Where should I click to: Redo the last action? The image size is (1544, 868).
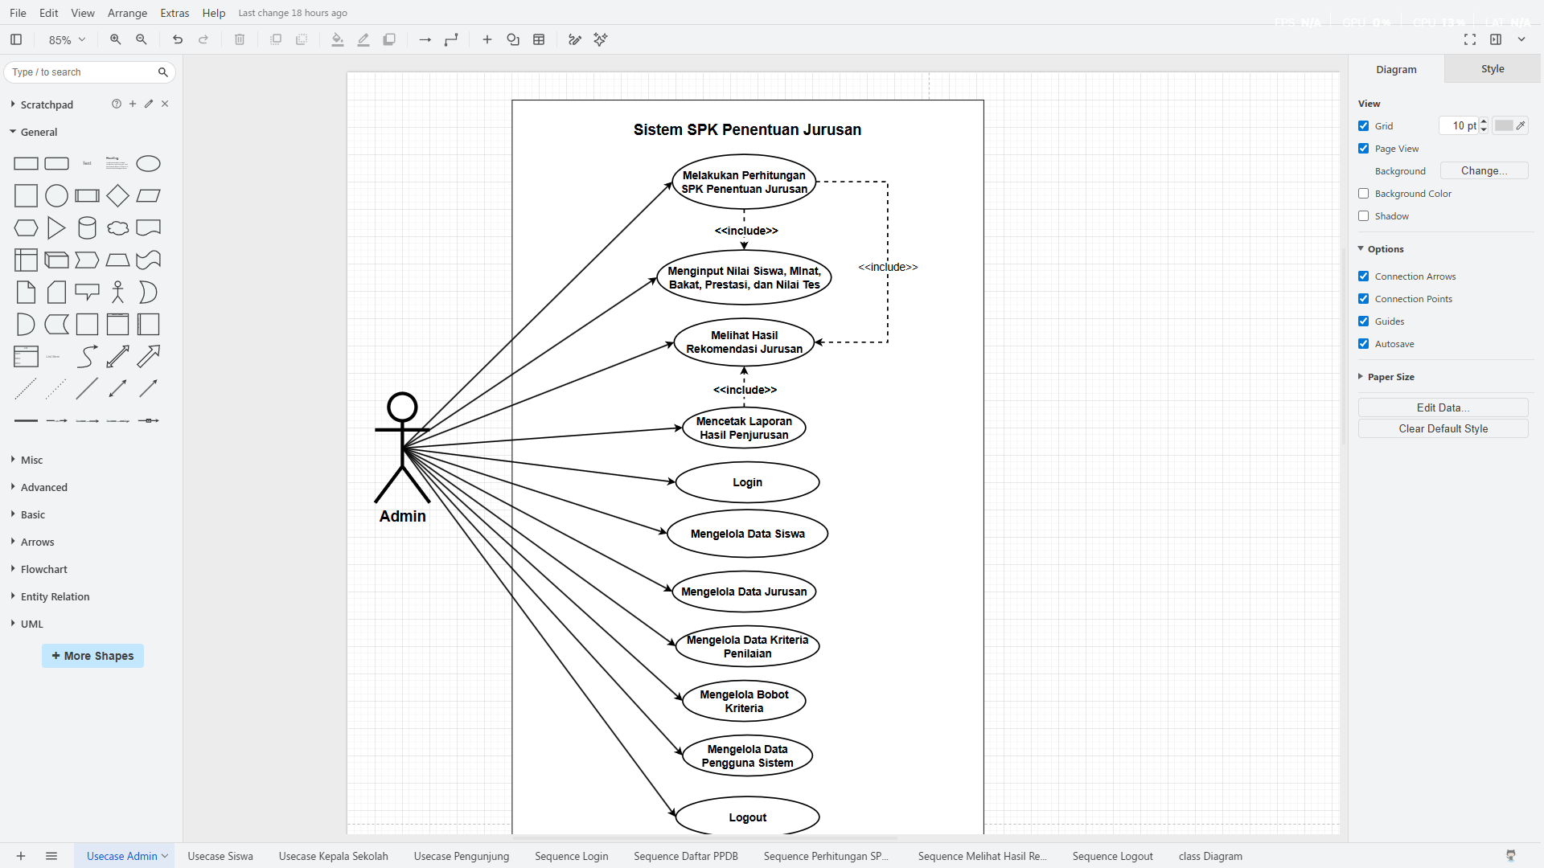coord(203,39)
